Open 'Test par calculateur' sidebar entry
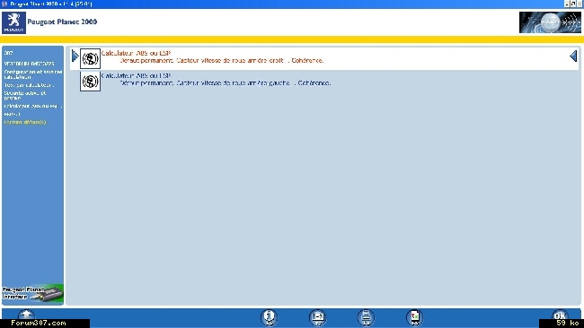The width and height of the screenshot is (584, 328). click(29, 85)
